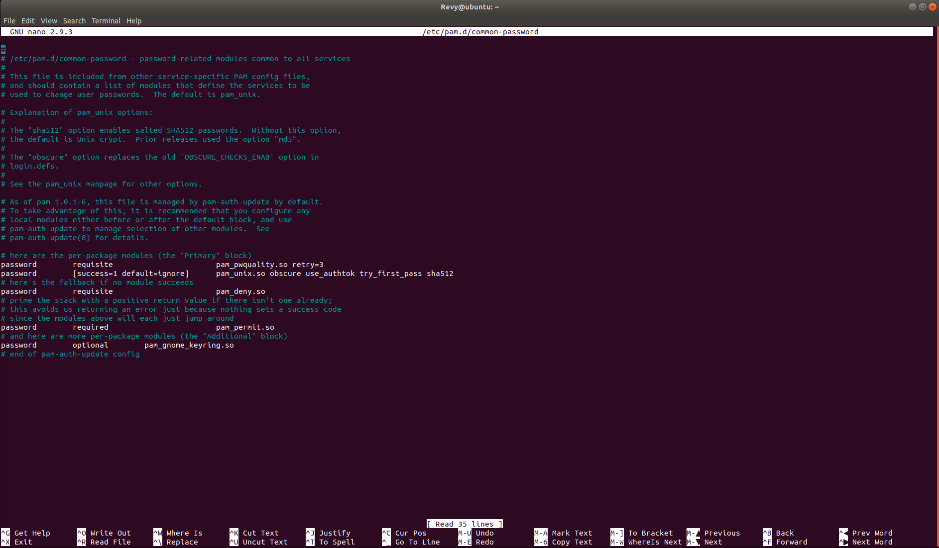Click on pam_gnome_keyring.so text
Image resolution: width=939 pixels, height=548 pixels.
click(x=189, y=345)
